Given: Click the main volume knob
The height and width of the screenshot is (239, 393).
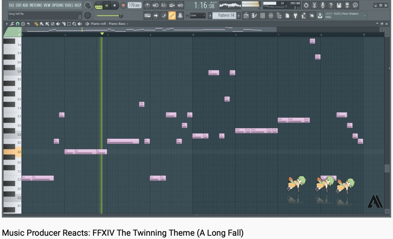Looking at the screenshot, I should point(87,5).
